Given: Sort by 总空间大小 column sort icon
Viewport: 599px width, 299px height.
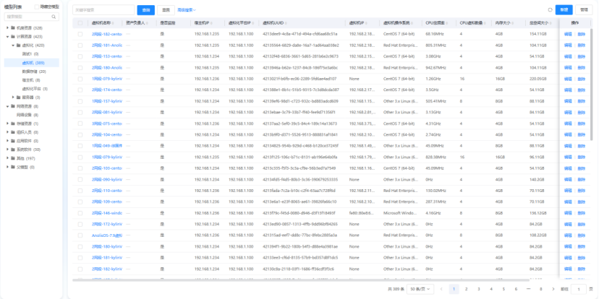Looking at the screenshot, I should (551, 23).
